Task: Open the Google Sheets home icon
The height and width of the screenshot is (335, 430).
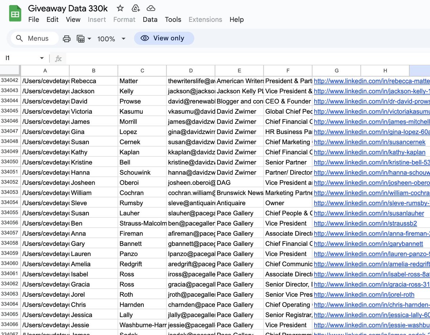Action: (15, 14)
